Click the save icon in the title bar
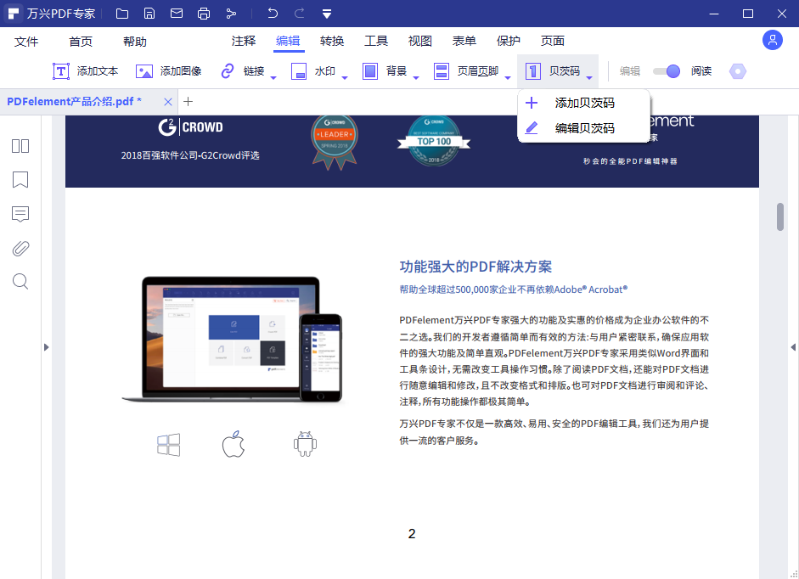 pos(149,14)
